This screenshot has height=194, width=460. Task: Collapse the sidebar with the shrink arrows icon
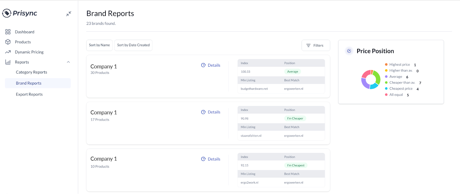coord(69,14)
